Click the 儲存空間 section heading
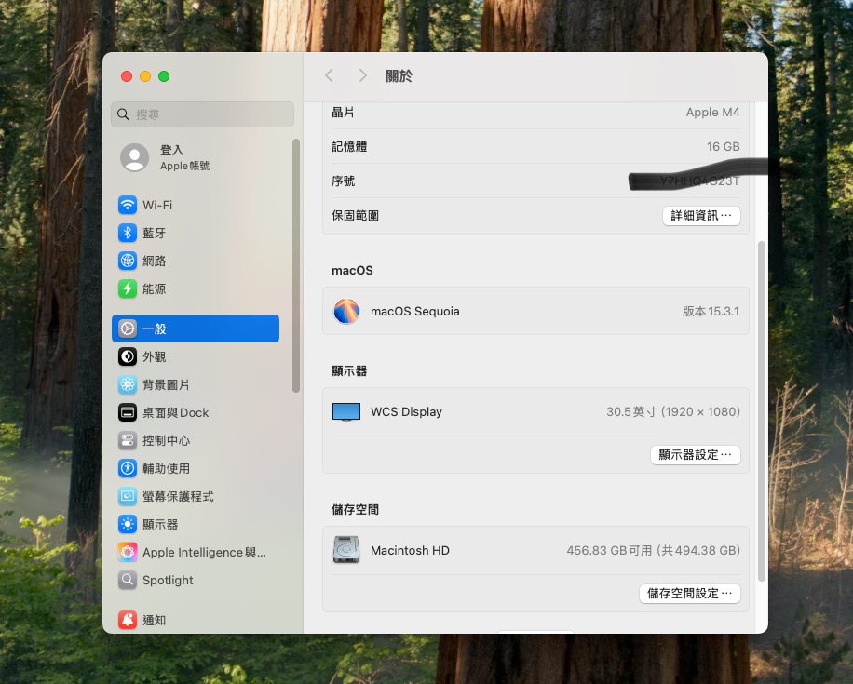Image resolution: width=853 pixels, height=684 pixels. (x=355, y=509)
